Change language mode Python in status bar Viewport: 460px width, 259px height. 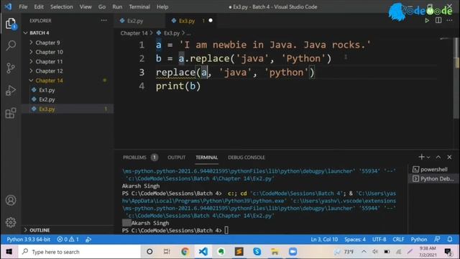[419, 240]
